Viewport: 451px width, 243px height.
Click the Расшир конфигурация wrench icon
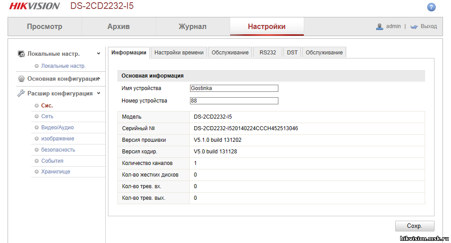[x=21, y=93]
